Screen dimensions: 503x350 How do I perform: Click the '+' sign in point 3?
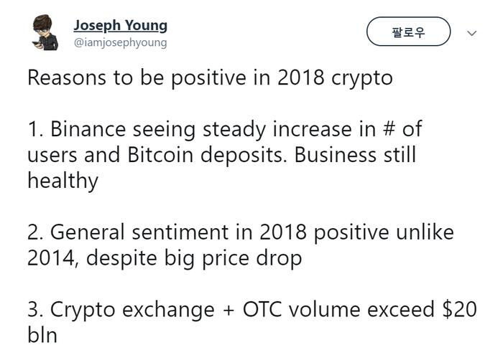coord(229,311)
